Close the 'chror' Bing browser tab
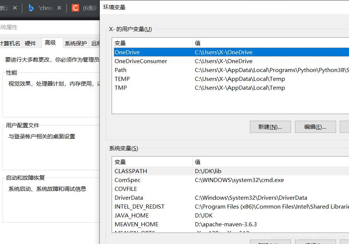Viewport: 349px width, 244px height. click(x=59, y=8)
